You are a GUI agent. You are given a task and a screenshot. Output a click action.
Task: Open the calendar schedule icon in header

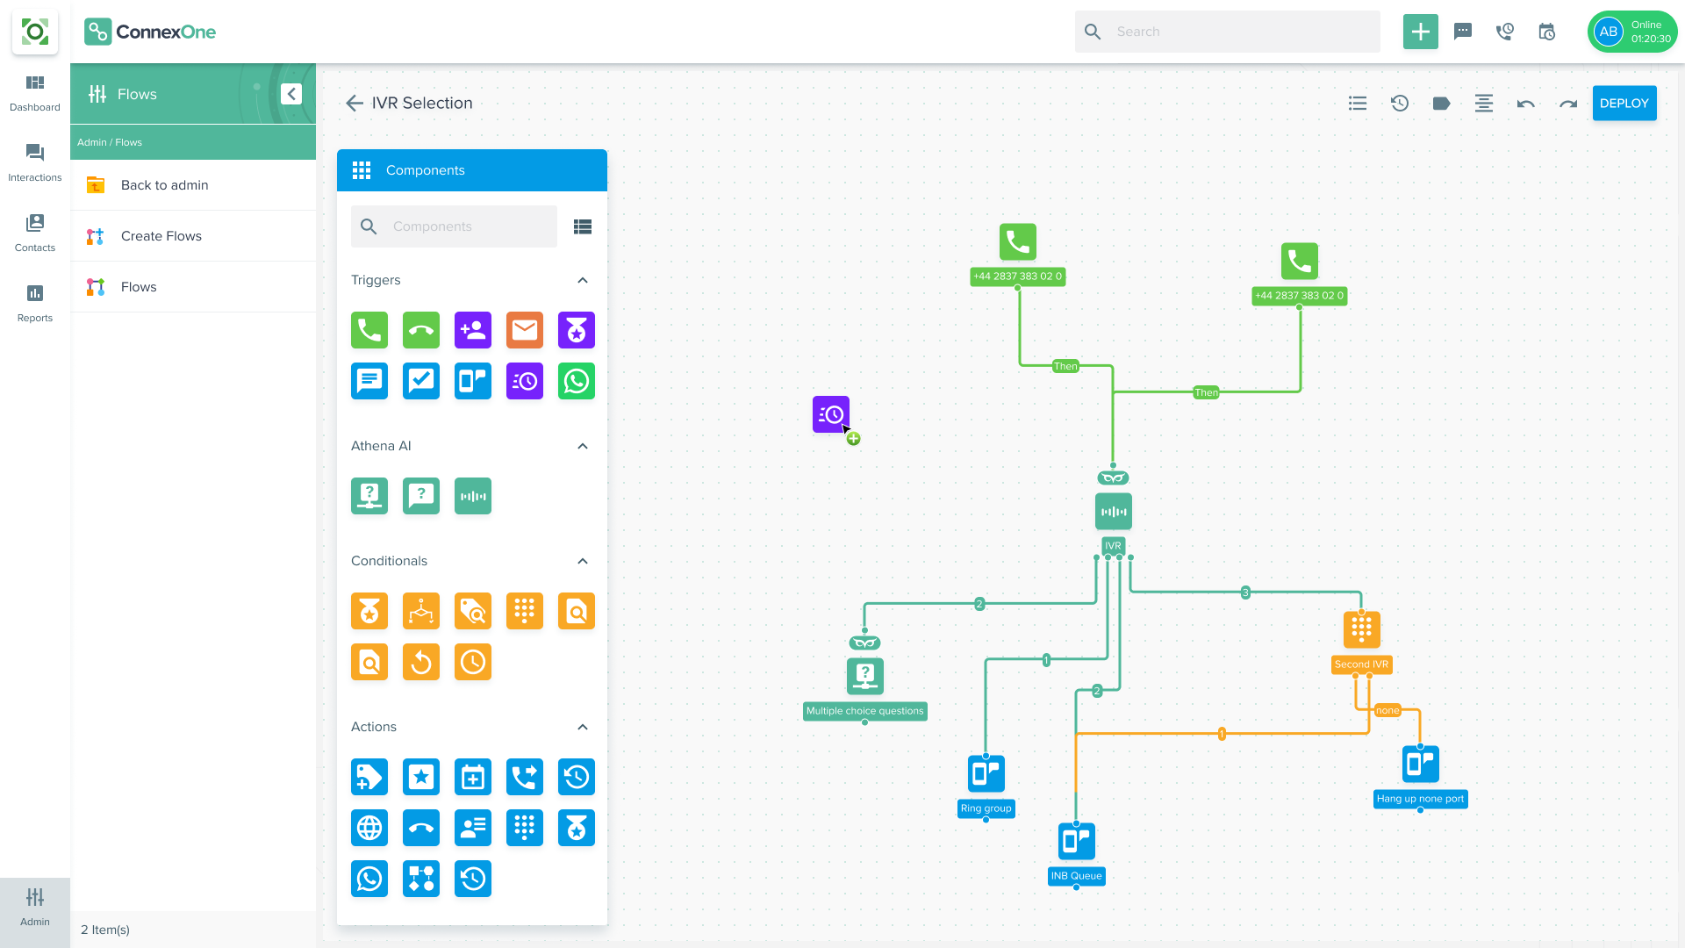[x=1547, y=32]
